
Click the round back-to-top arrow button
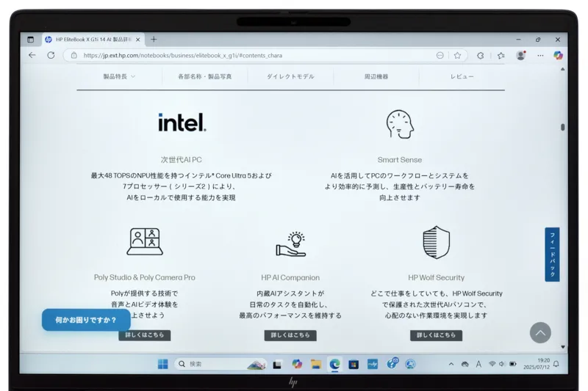540,332
